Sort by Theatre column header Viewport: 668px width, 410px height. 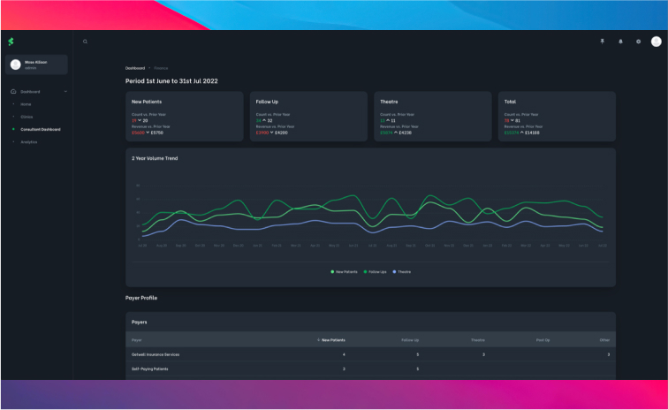477,340
